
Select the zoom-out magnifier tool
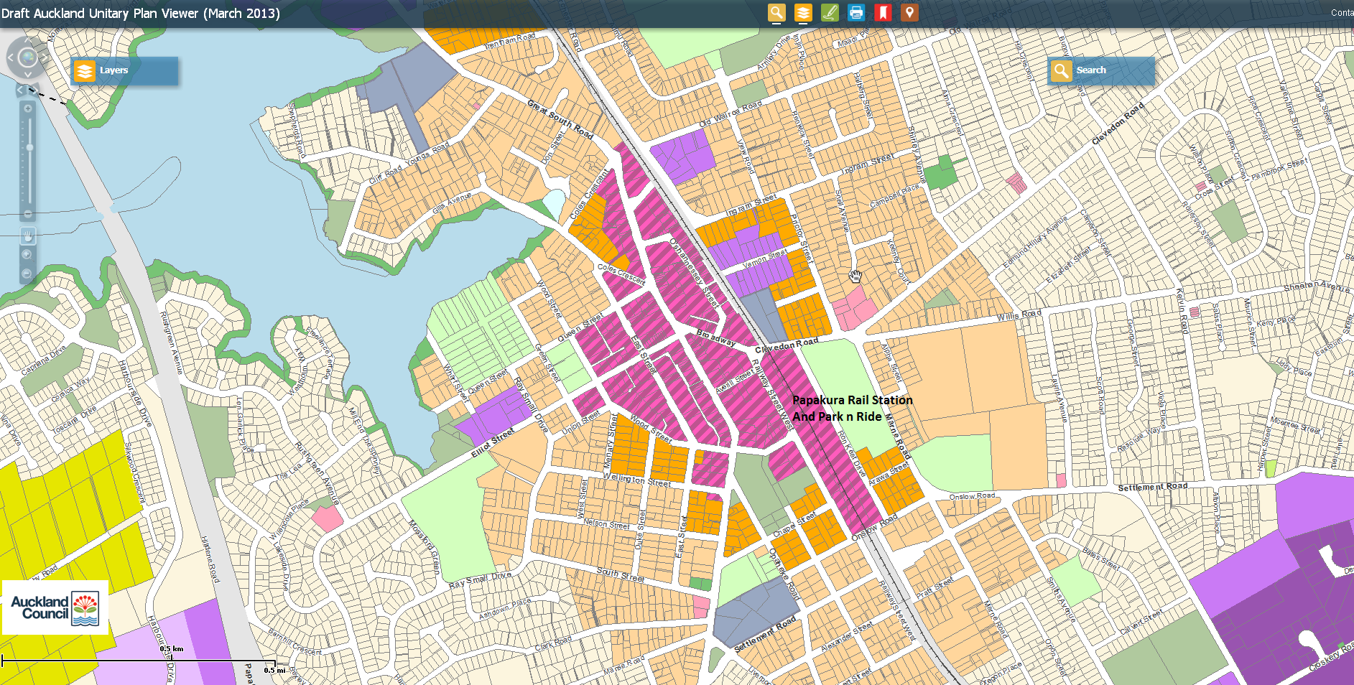(x=27, y=274)
